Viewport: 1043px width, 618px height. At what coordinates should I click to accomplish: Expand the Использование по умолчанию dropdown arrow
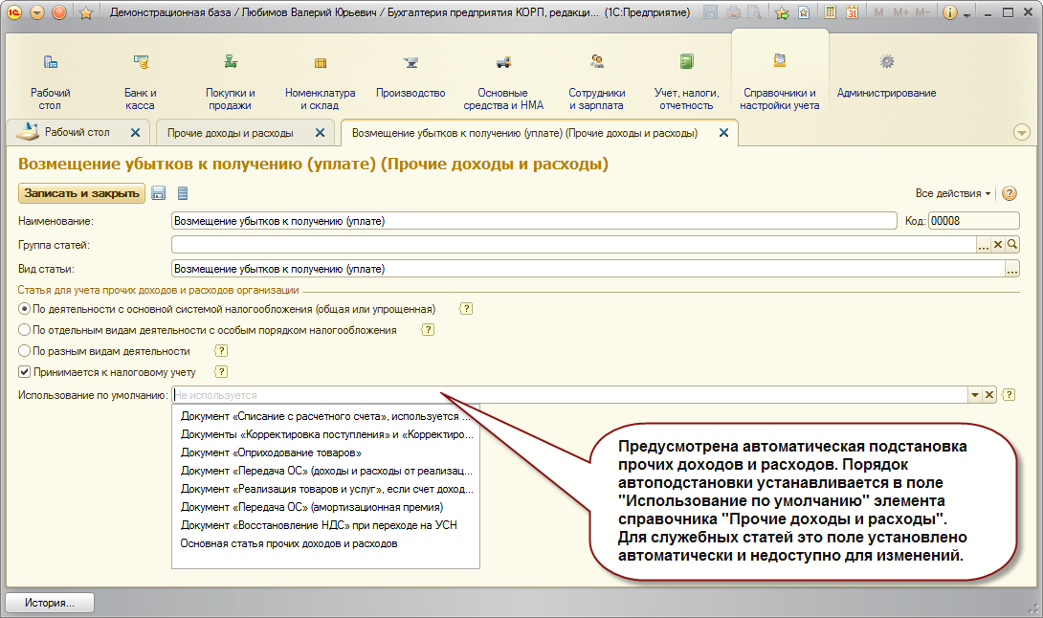pyautogui.click(x=974, y=395)
